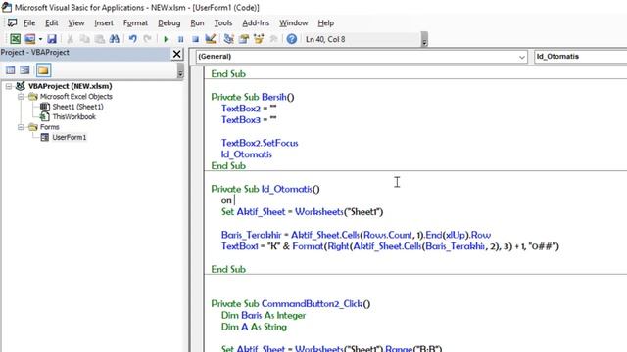Click the code margin indicator bar
Viewport: 627px width, 352px height.
[x=197, y=209]
